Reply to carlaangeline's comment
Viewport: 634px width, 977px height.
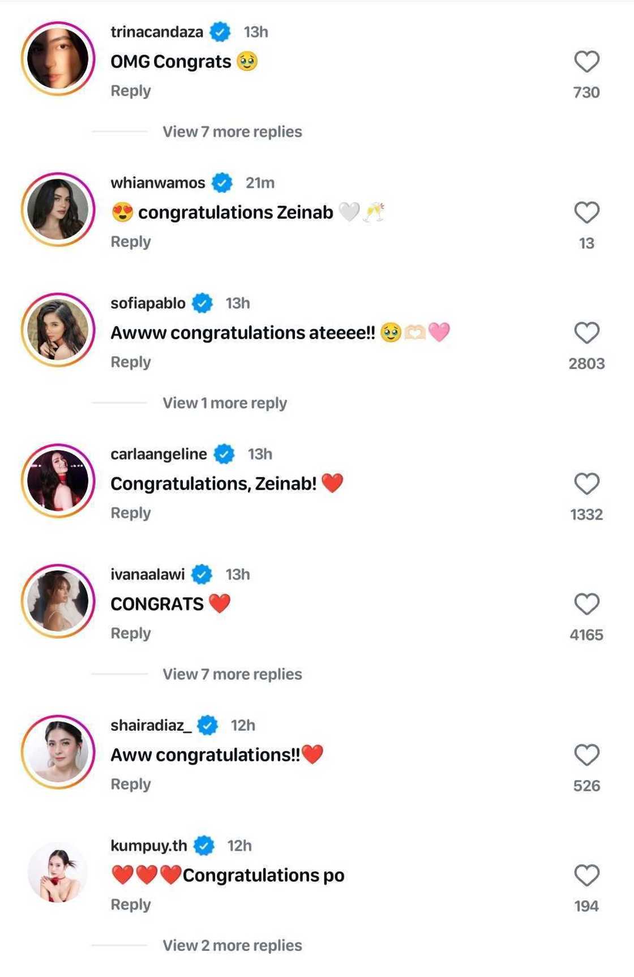[x=131, y=512]
